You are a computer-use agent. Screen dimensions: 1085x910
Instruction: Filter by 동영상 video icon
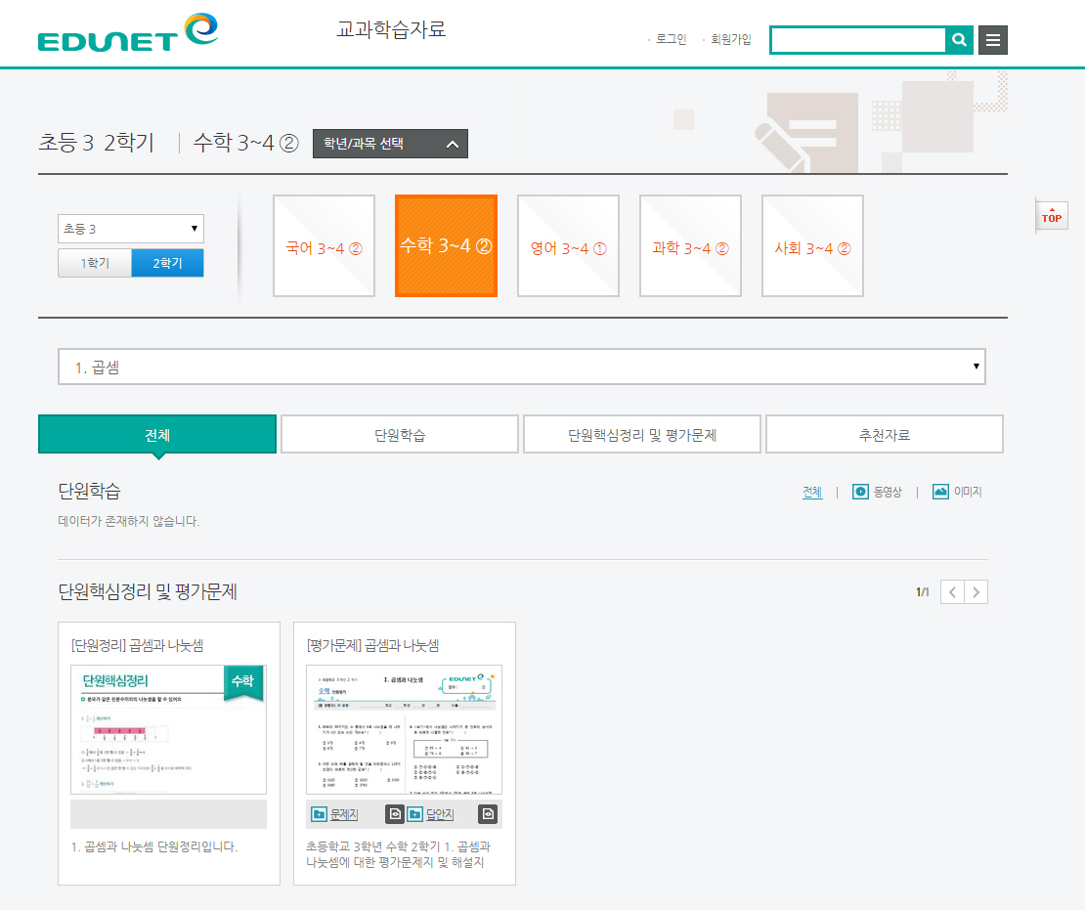pyautogui.click(x=860, y=492)
